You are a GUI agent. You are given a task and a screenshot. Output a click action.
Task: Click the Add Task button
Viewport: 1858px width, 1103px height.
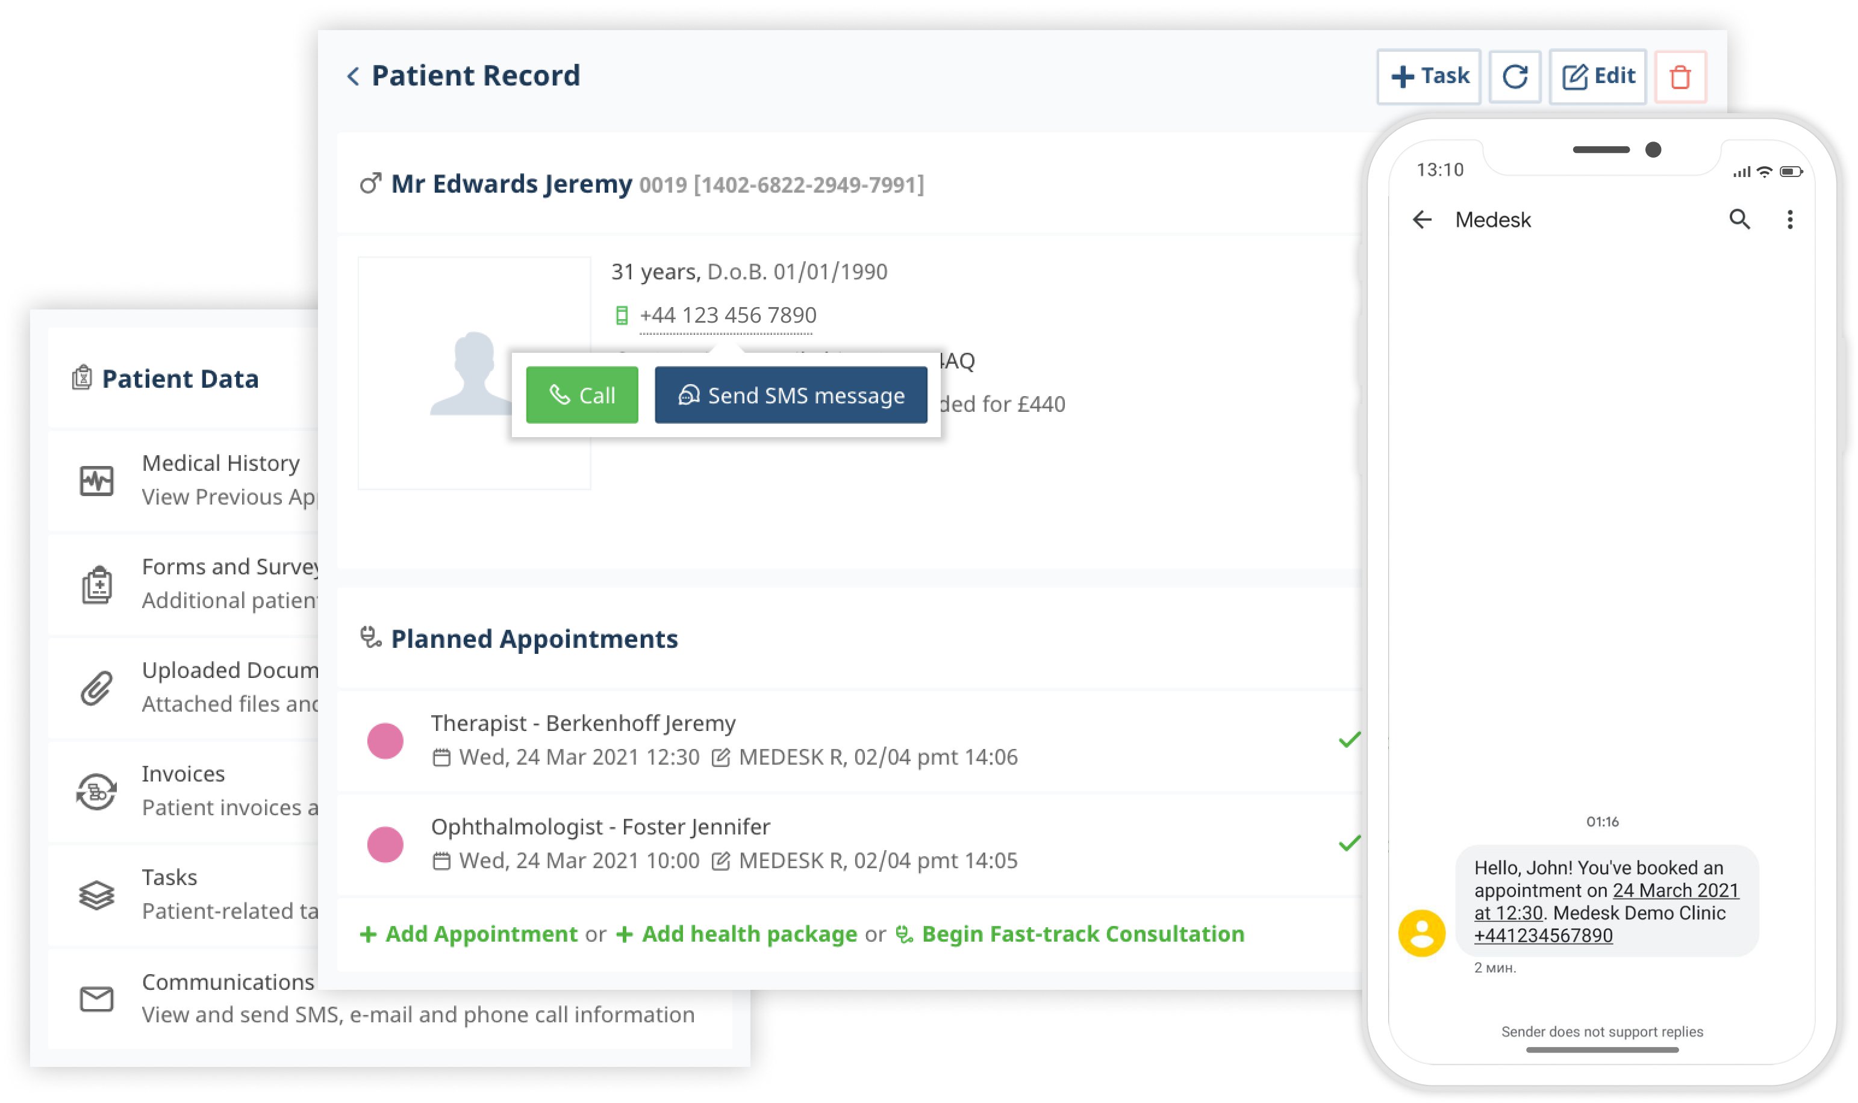pyautogui.click(x=1428, y=76)
